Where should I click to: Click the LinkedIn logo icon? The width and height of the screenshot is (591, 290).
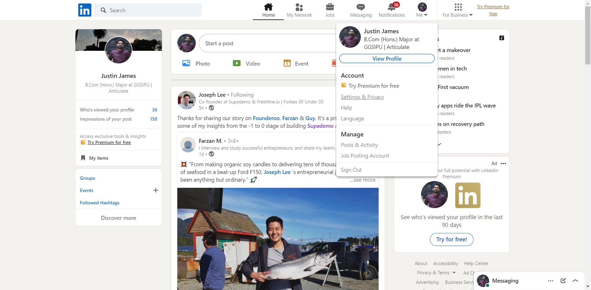85,10
